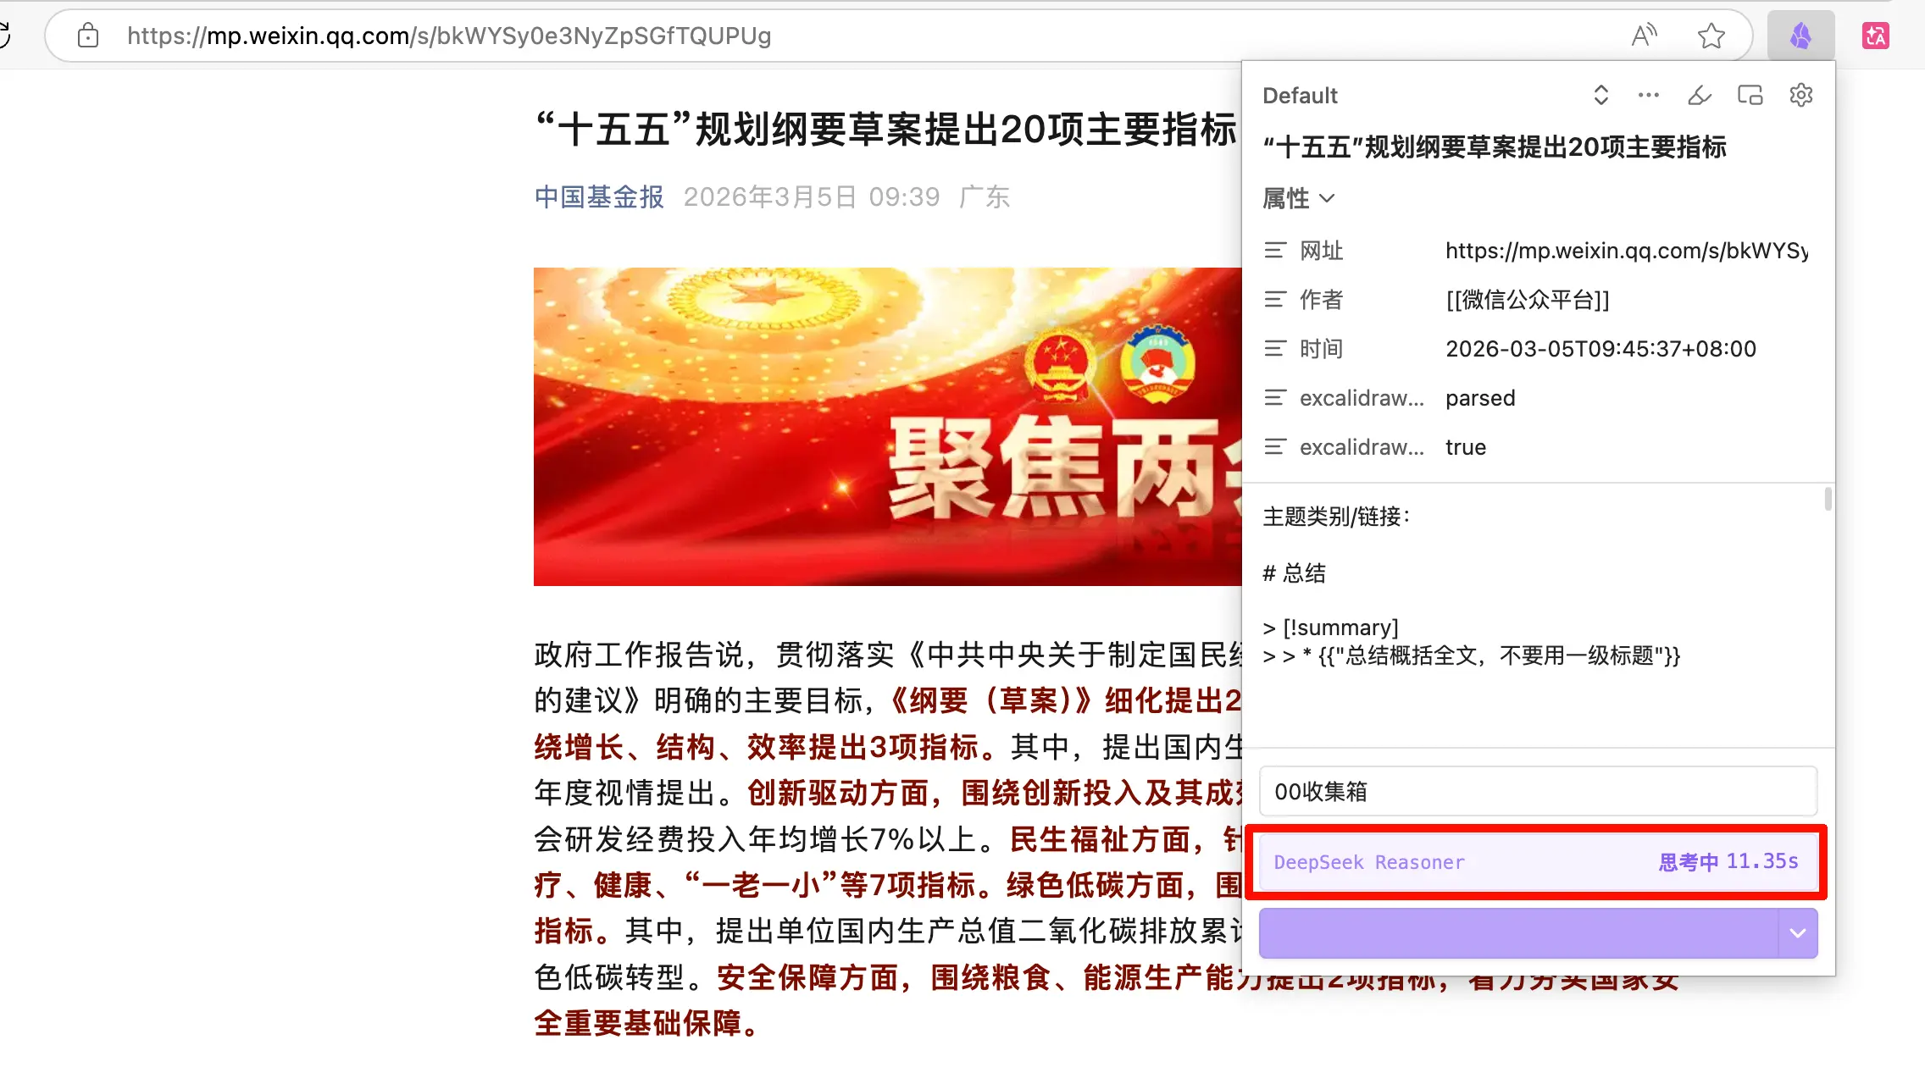
Task: Open the Default template selector chevrons
Action: coord(1600,95)
